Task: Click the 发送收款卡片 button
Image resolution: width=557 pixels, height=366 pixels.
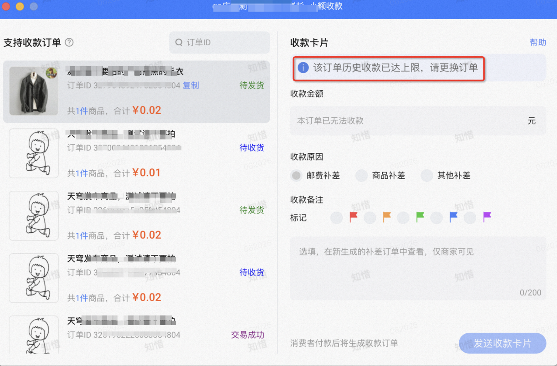Action: click(502, 343)
